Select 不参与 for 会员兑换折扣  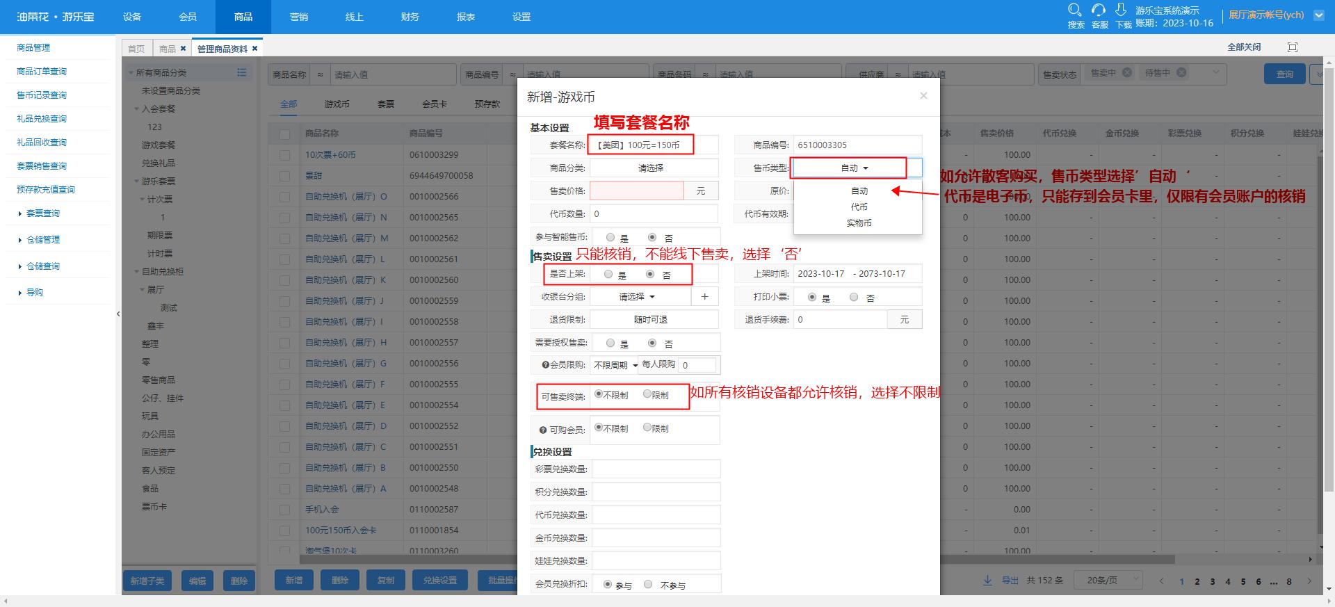648,585
